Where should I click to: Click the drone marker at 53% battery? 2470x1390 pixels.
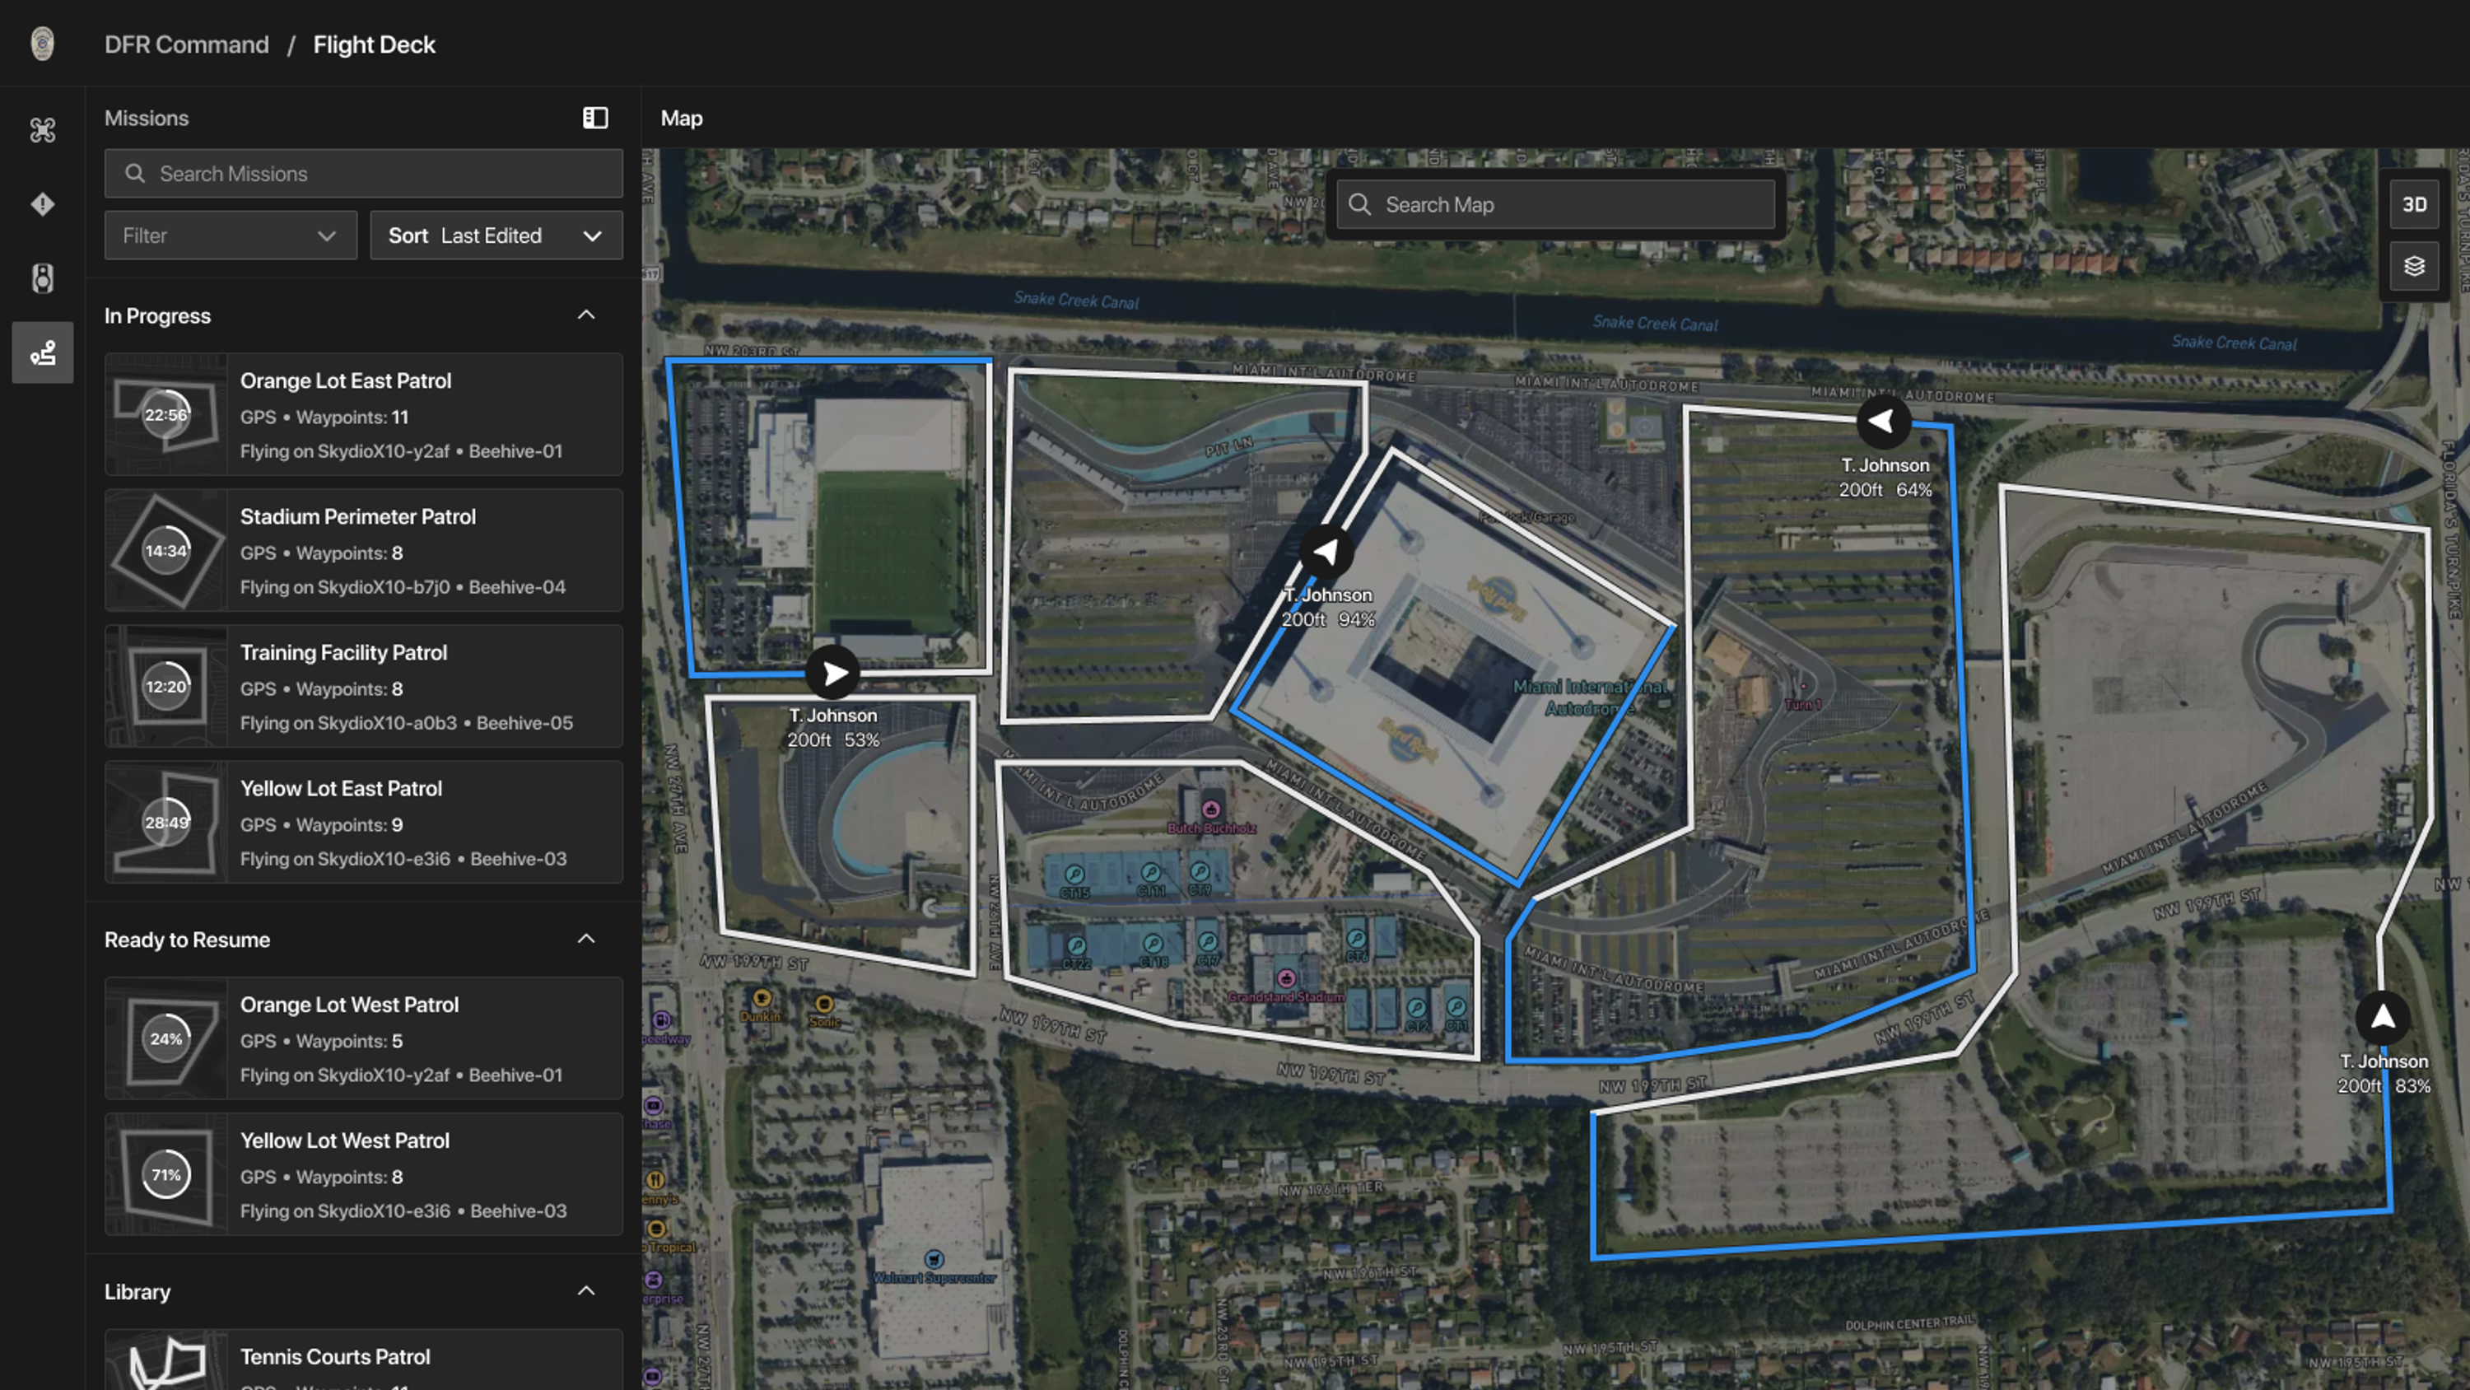pos(832,674)
